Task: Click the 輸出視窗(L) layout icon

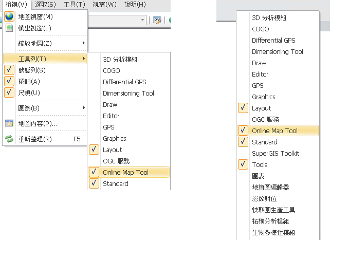Action: point(9,28)
